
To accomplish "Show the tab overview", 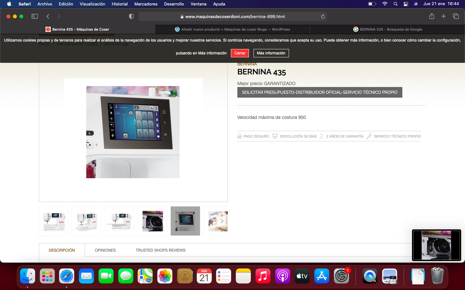I will point(456,16).
